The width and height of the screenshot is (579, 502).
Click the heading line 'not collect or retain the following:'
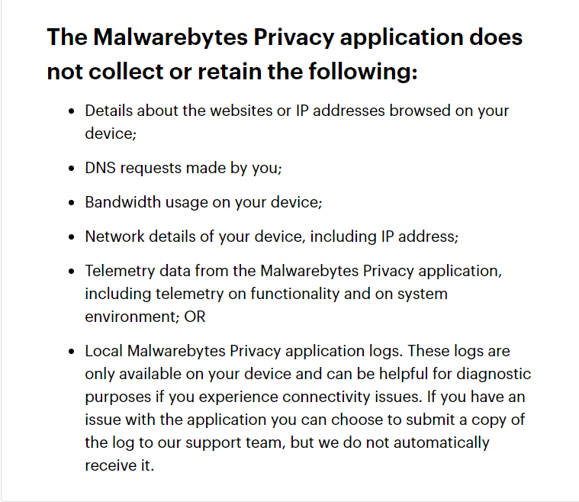(232, 71)
